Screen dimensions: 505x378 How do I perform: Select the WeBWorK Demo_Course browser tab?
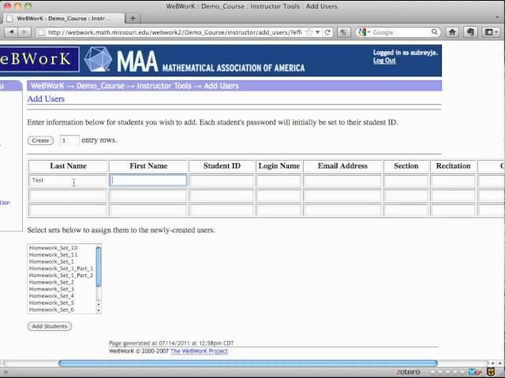coord(63,18)
